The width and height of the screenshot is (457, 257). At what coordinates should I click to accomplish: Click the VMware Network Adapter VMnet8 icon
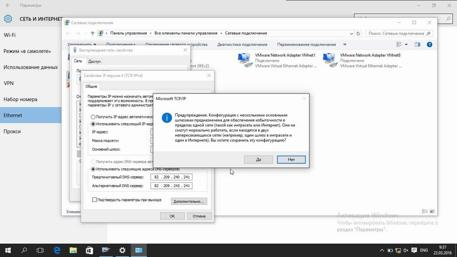click(329, 60)
